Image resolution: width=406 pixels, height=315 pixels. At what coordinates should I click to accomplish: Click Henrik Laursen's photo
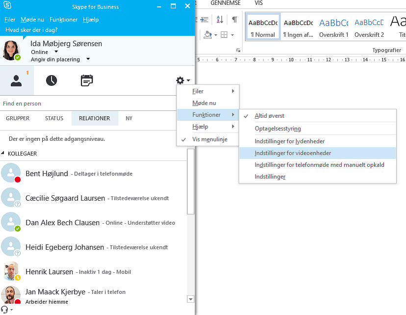click(x=11, y=271)
